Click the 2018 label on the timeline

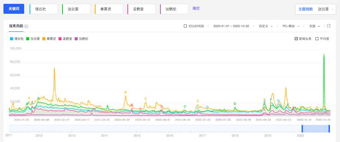click(235, 136)
